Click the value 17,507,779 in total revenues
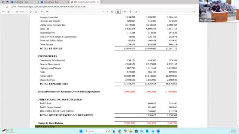 [x=171, y=48]
